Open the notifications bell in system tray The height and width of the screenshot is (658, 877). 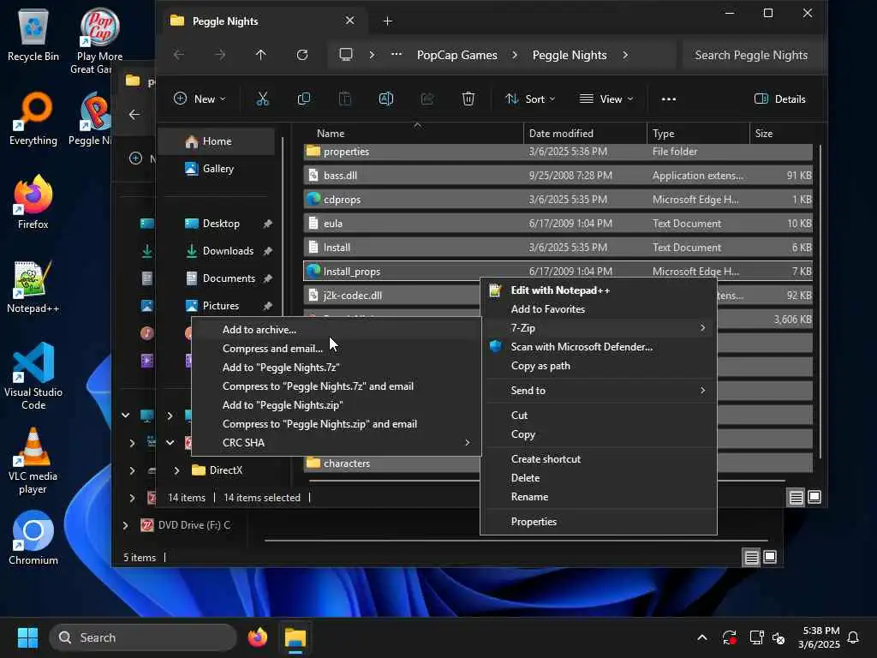[853, 637]
